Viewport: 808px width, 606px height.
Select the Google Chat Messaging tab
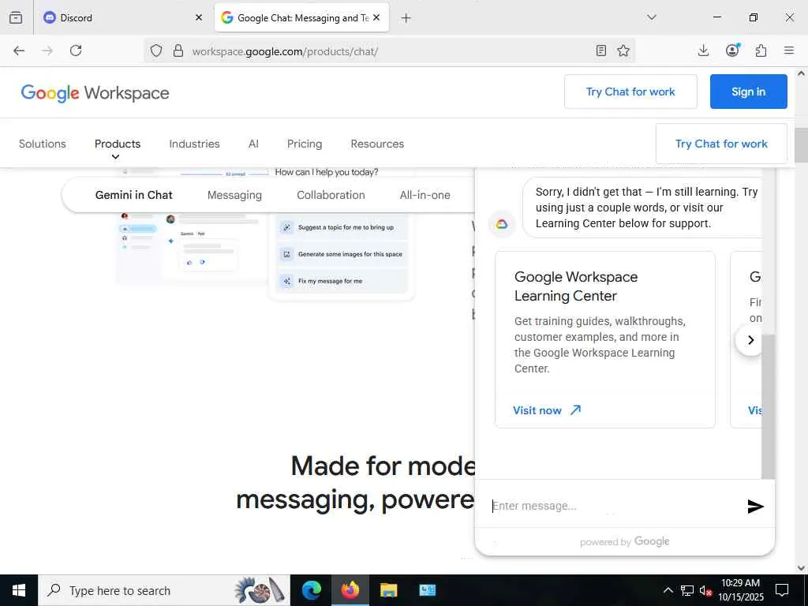click(301, 17)
